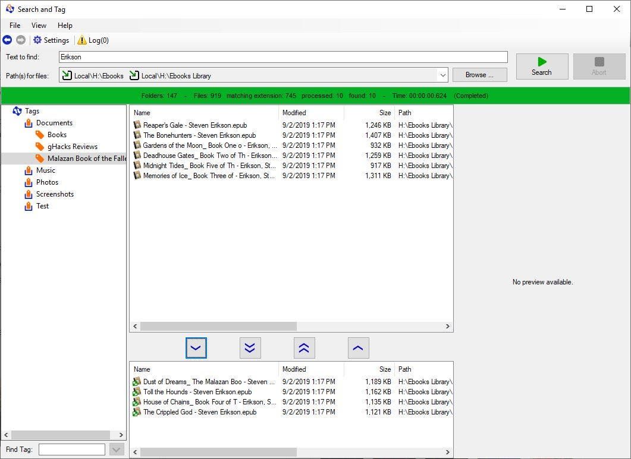Click the lower list horizontal scrollbar thumb
631x459 pixels.
tap(218, 452)
